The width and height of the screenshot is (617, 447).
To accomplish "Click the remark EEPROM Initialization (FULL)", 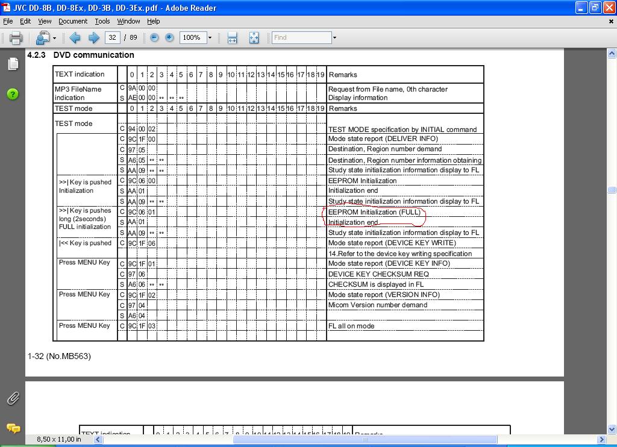I will coord(374,212).
